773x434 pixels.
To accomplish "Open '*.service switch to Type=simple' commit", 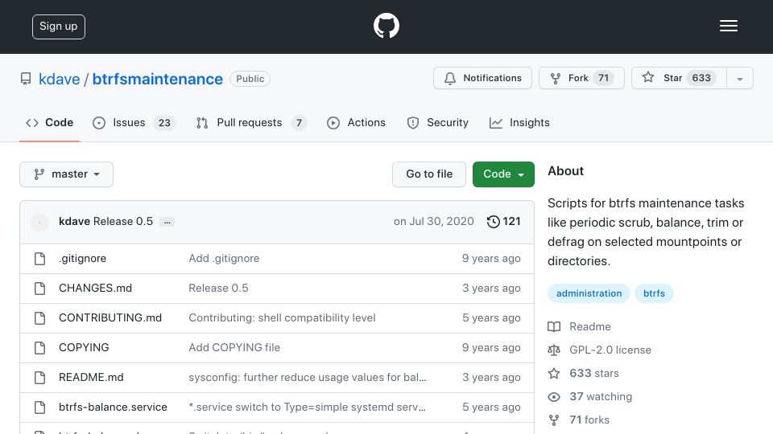I will click(307, 407).
